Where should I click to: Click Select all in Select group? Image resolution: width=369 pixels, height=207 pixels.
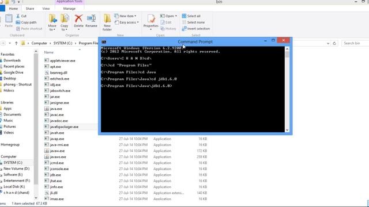[x=191, y=16]
